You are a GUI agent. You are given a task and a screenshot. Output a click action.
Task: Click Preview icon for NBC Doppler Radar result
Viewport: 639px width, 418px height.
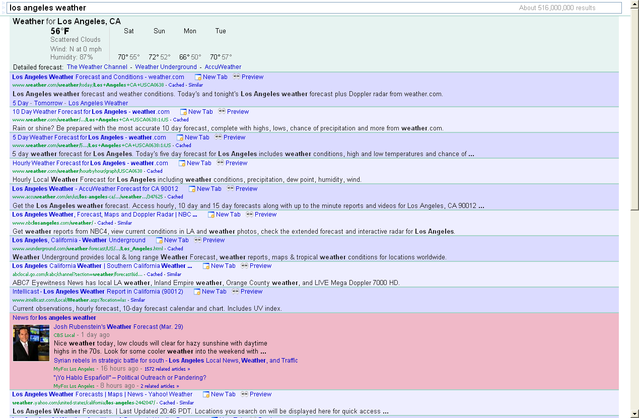click(249, 215)
